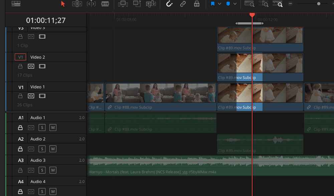The image size is (334, 196).
Task: Click the Full Extent Zoom icon
Action: [x=249, y=4]
